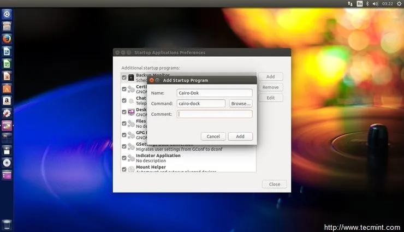Screen dimensions: 404x232
Task: Open the Ro keyboard layout menu
Action: coord(359,3)
